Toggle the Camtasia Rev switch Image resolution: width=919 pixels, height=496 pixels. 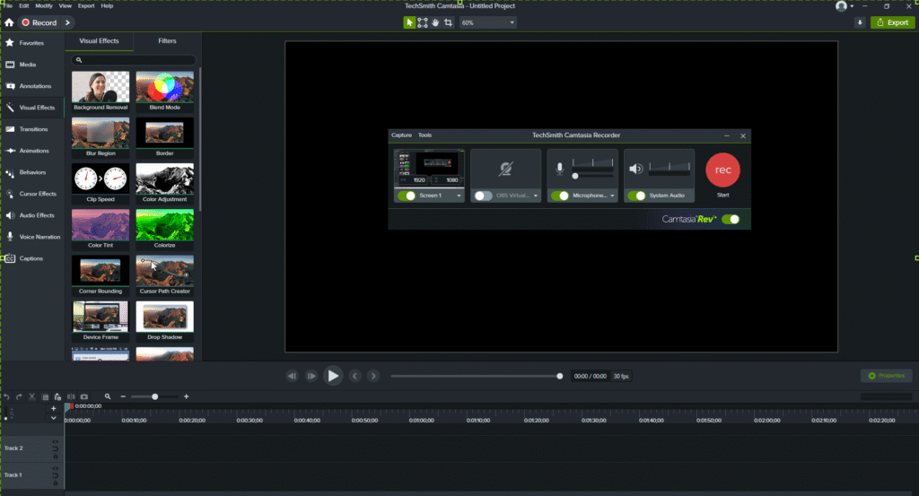[731, 219]
